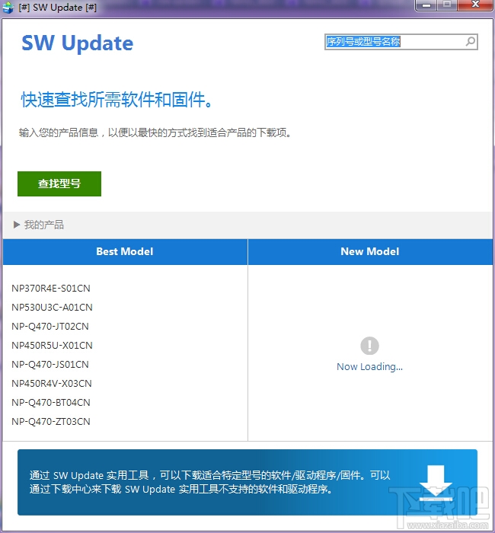
Task: Click the exclamation warning icon under New Model
Action: tap(369, 346)
